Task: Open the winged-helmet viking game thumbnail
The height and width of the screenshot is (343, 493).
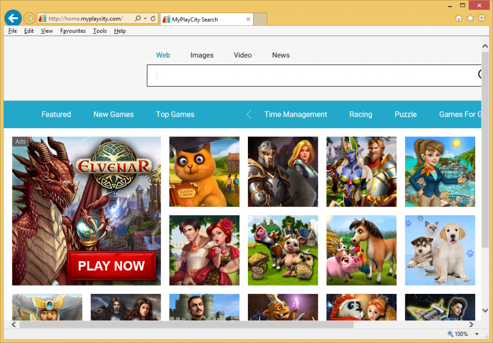Action: pos(47,307)
